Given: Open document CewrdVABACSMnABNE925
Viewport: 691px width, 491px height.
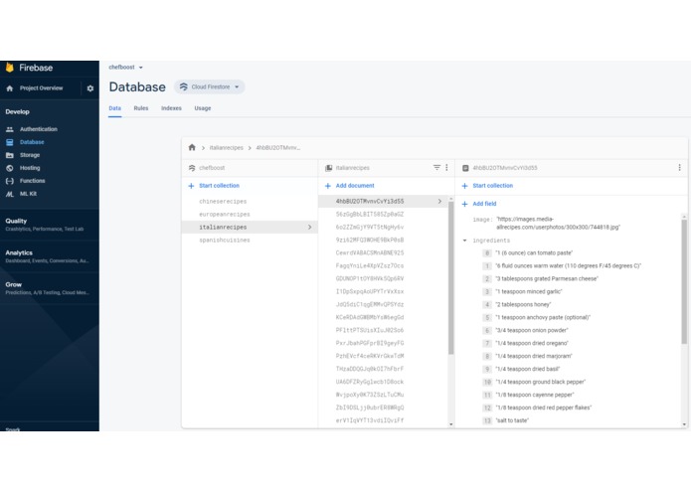Looking at the screenshot, I should click(370, 253).
